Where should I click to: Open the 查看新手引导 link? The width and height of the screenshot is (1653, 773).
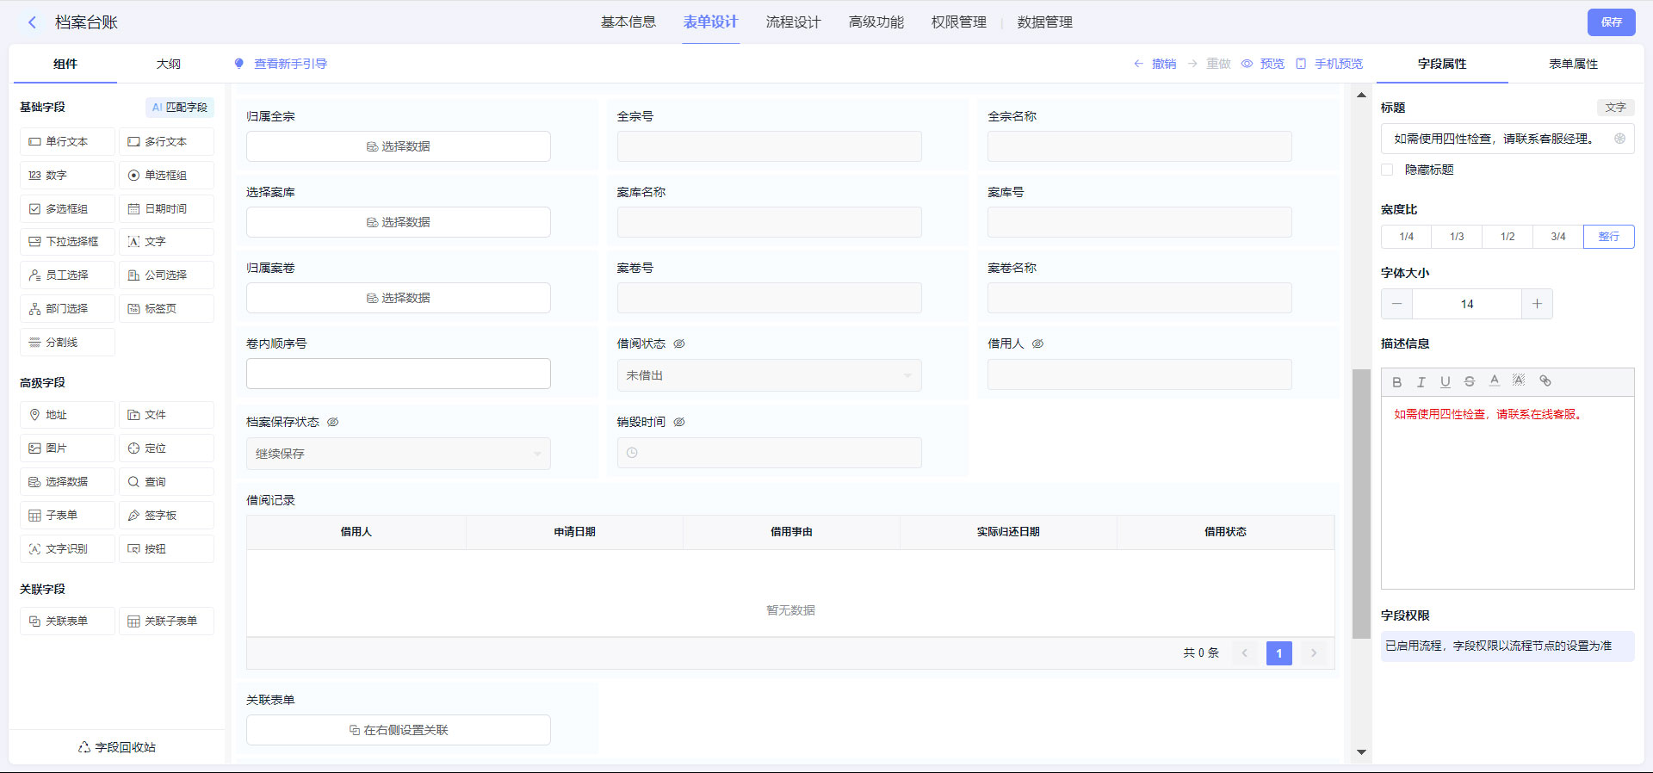tap(290, 64)
